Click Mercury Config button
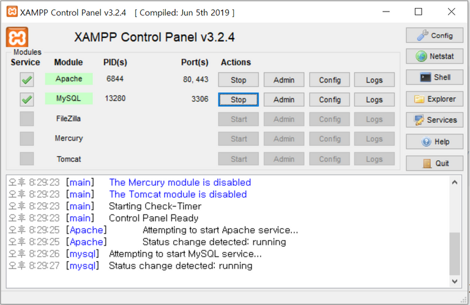Viewport: 470px width, 305px height. point(329,139)
